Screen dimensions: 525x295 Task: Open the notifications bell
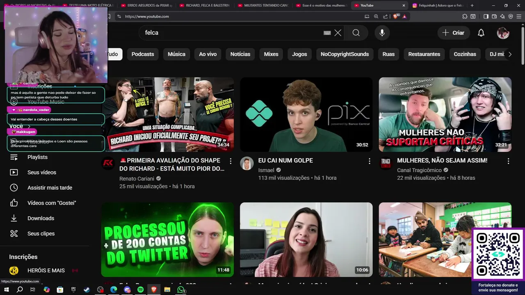[481, 33]
